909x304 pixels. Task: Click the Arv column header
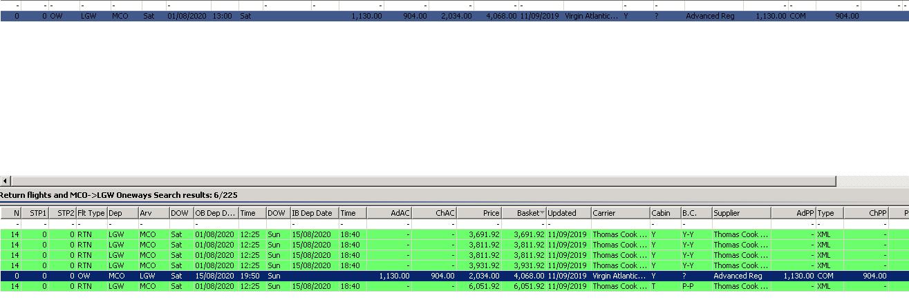click(153, 213)
